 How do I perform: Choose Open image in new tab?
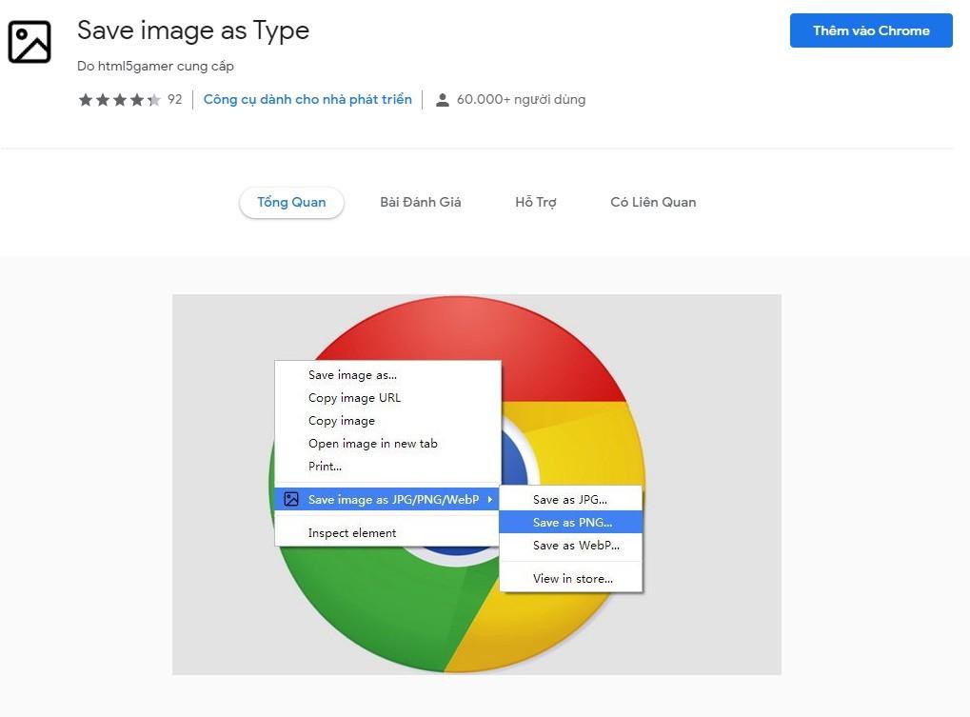[387, 443]
